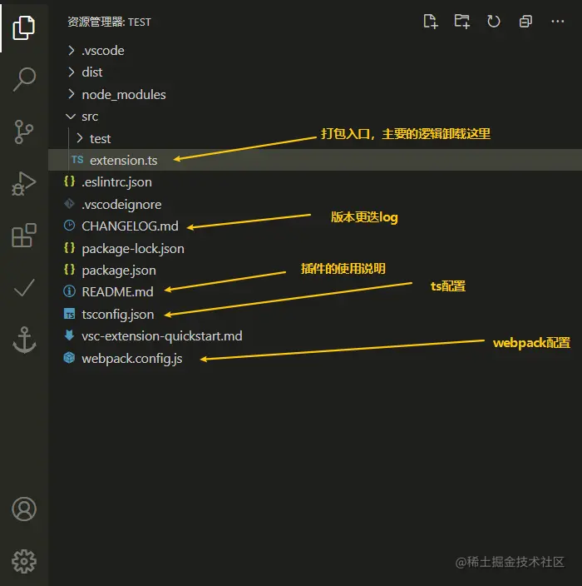Image resolution: width=582 pixels, height=586 pixels.
Task: Select the src folder name
Action: pos(90,117)
